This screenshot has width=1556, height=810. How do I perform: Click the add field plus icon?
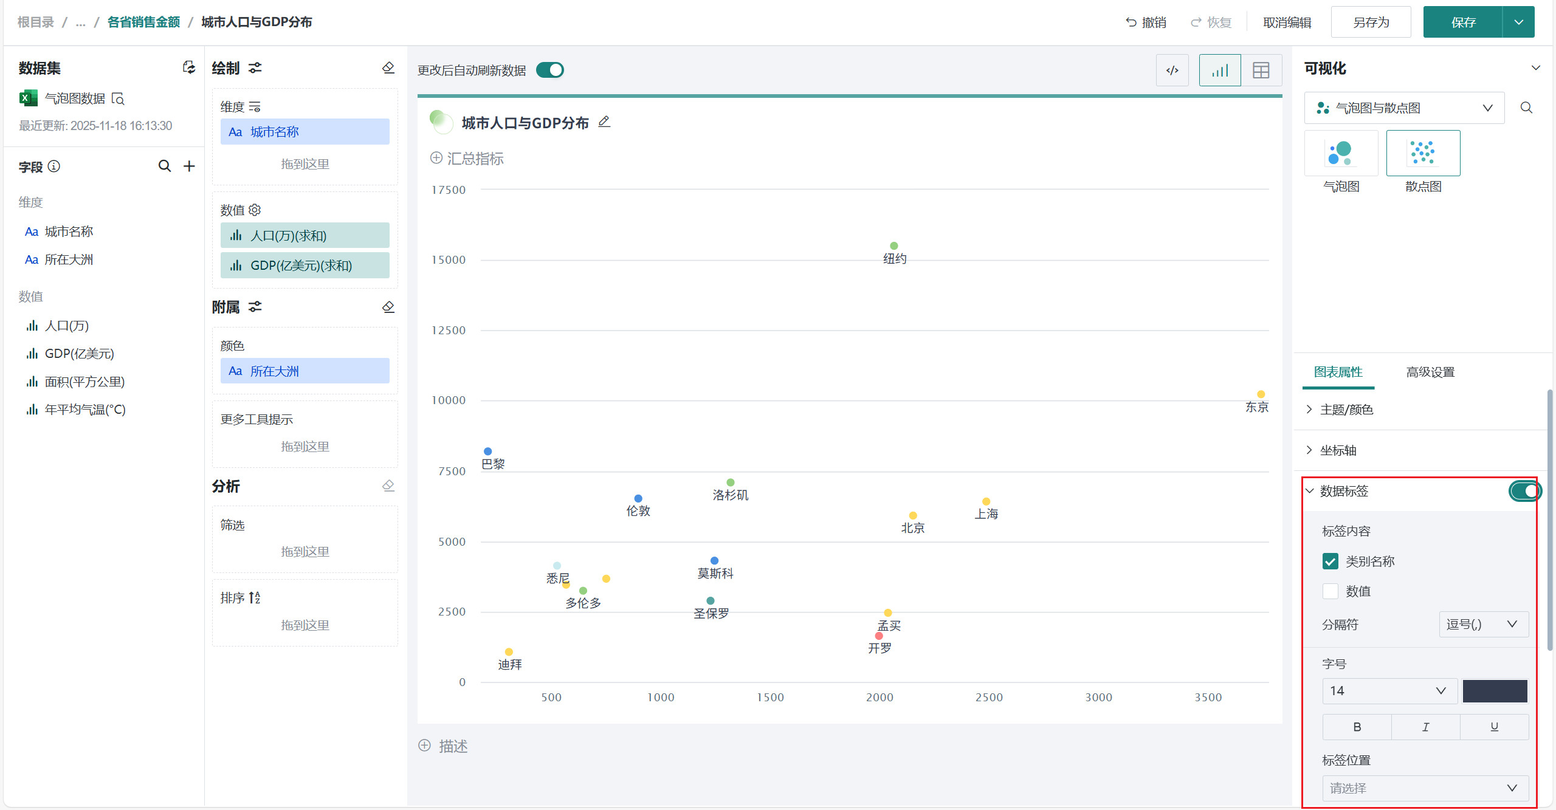(x=190, y=166)
